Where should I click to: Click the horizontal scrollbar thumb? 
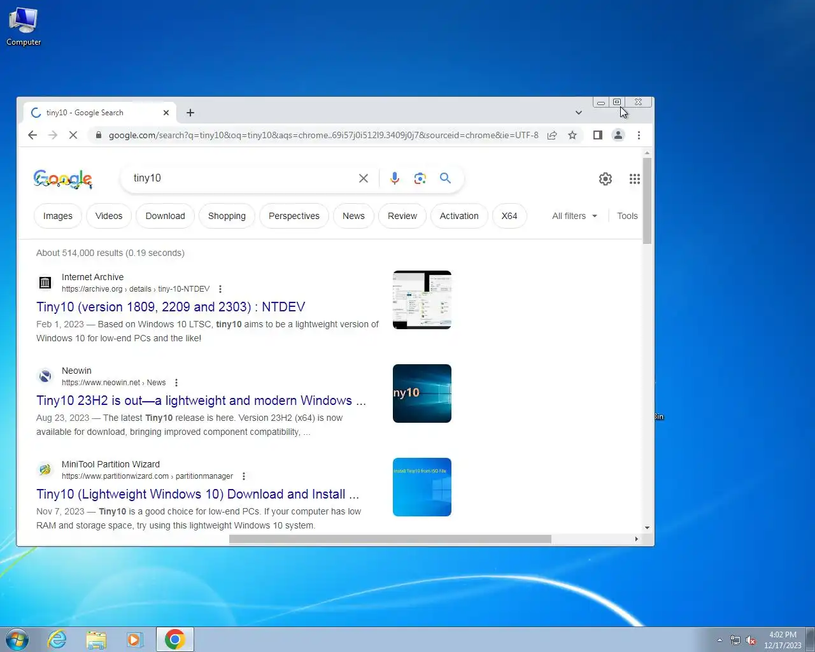pos(390,539)
